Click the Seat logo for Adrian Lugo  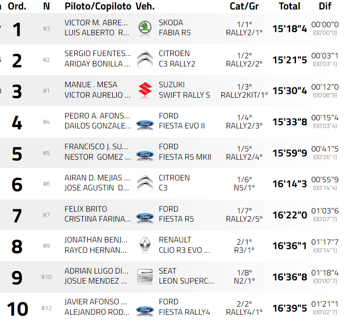pyautogui.click(x=145, y=276)
